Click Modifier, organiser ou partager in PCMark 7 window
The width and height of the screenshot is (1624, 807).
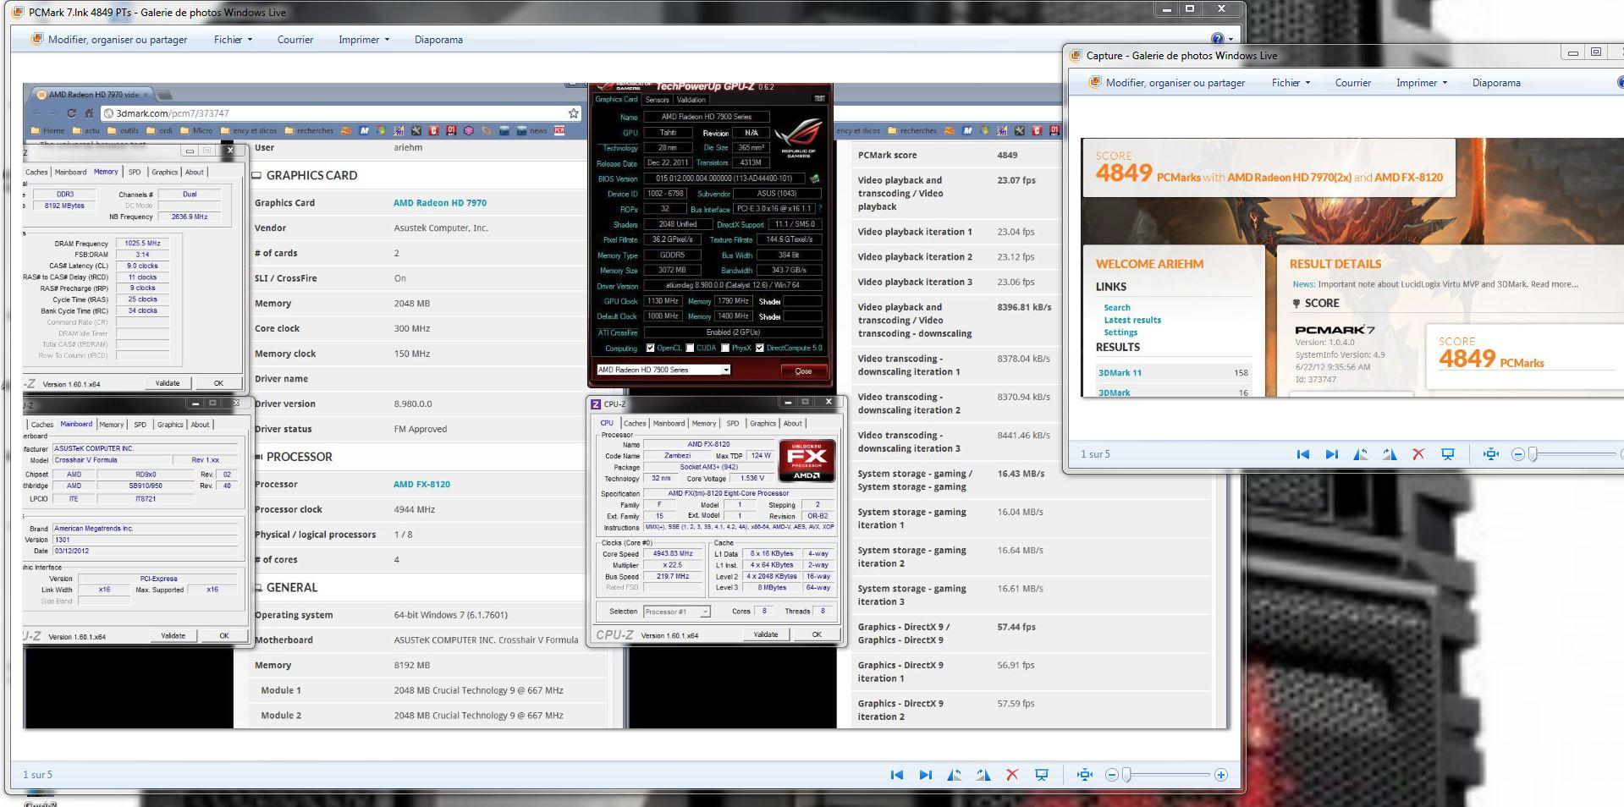click(x=109, y=40)
